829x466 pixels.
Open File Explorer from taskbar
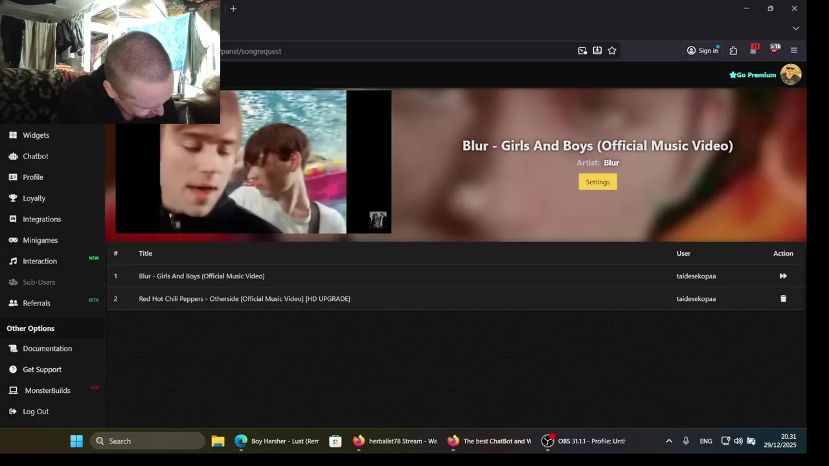point(218,441)
